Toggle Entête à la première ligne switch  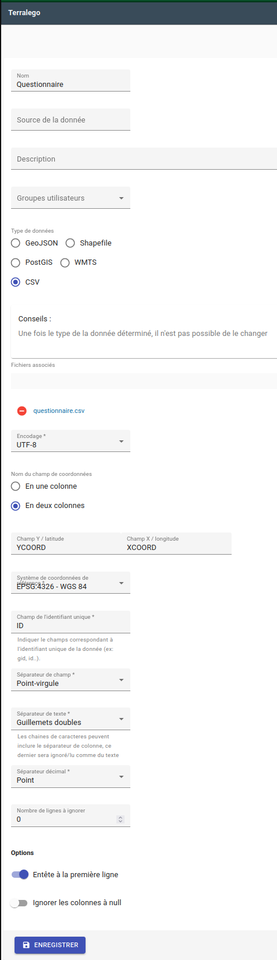click(x=20, y=875)
